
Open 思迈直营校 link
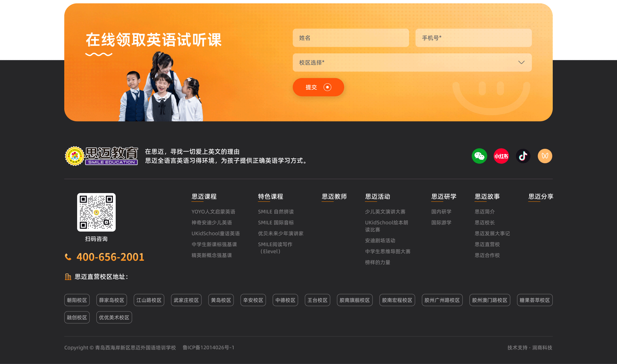[487, 244]
